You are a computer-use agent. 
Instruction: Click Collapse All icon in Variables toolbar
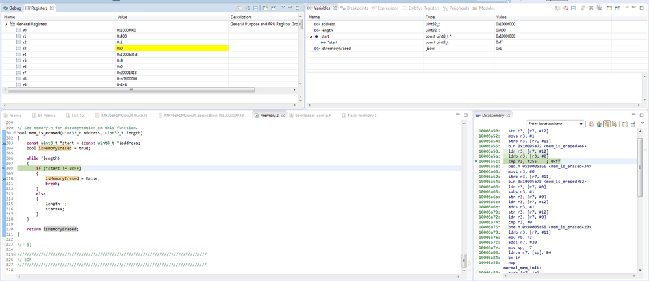coord(573,8)
